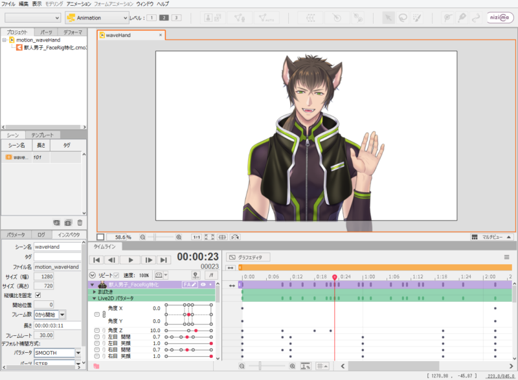Jump to the last frame
The width and height of the screenshot is (518, 380).
(x=164, y=260)
